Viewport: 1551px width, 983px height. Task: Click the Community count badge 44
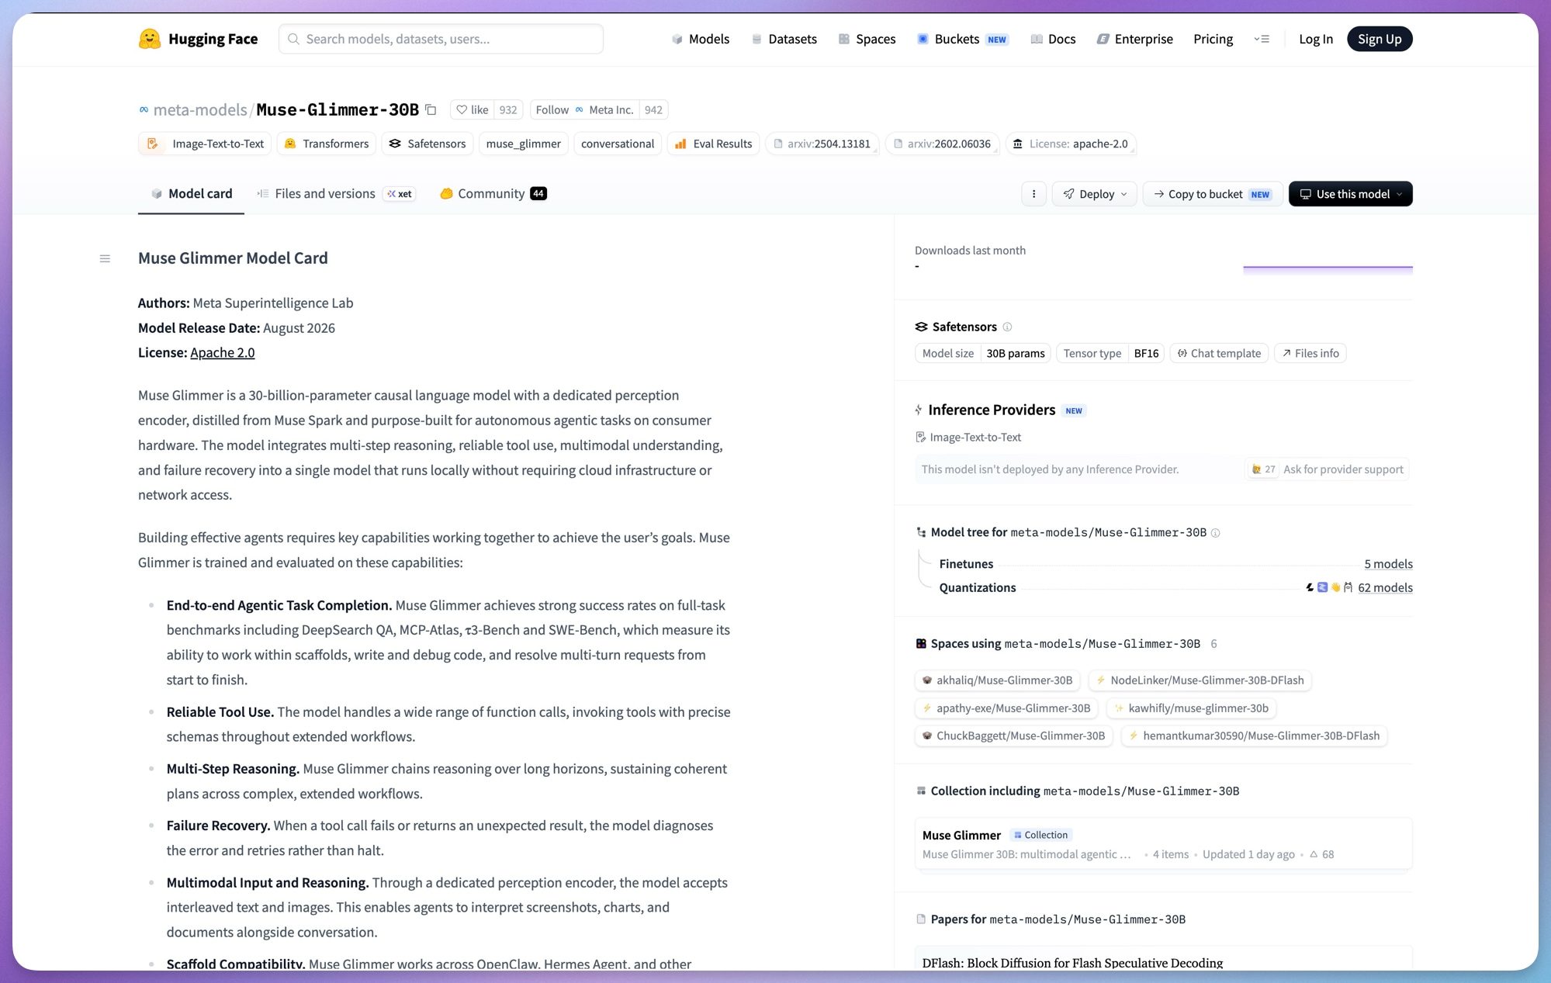(x=538, y=193)
